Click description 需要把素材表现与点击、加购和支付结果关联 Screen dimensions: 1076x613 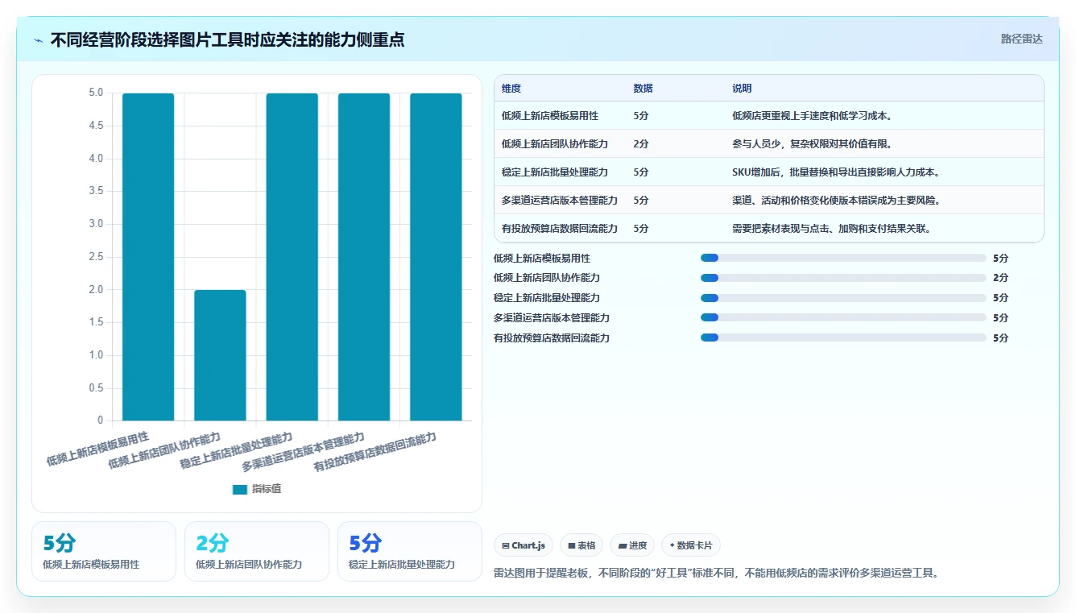[x=832, y=229]
